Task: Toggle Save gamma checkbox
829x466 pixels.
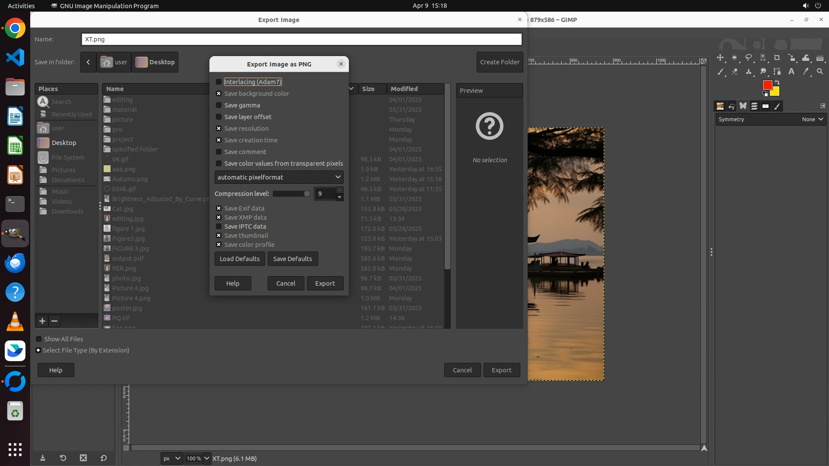Action: 218,105
